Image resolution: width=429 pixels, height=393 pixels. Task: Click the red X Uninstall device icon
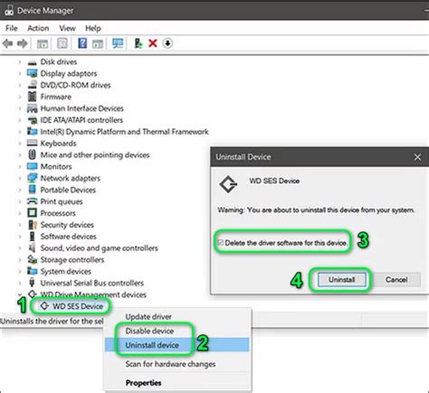[153, 43]
